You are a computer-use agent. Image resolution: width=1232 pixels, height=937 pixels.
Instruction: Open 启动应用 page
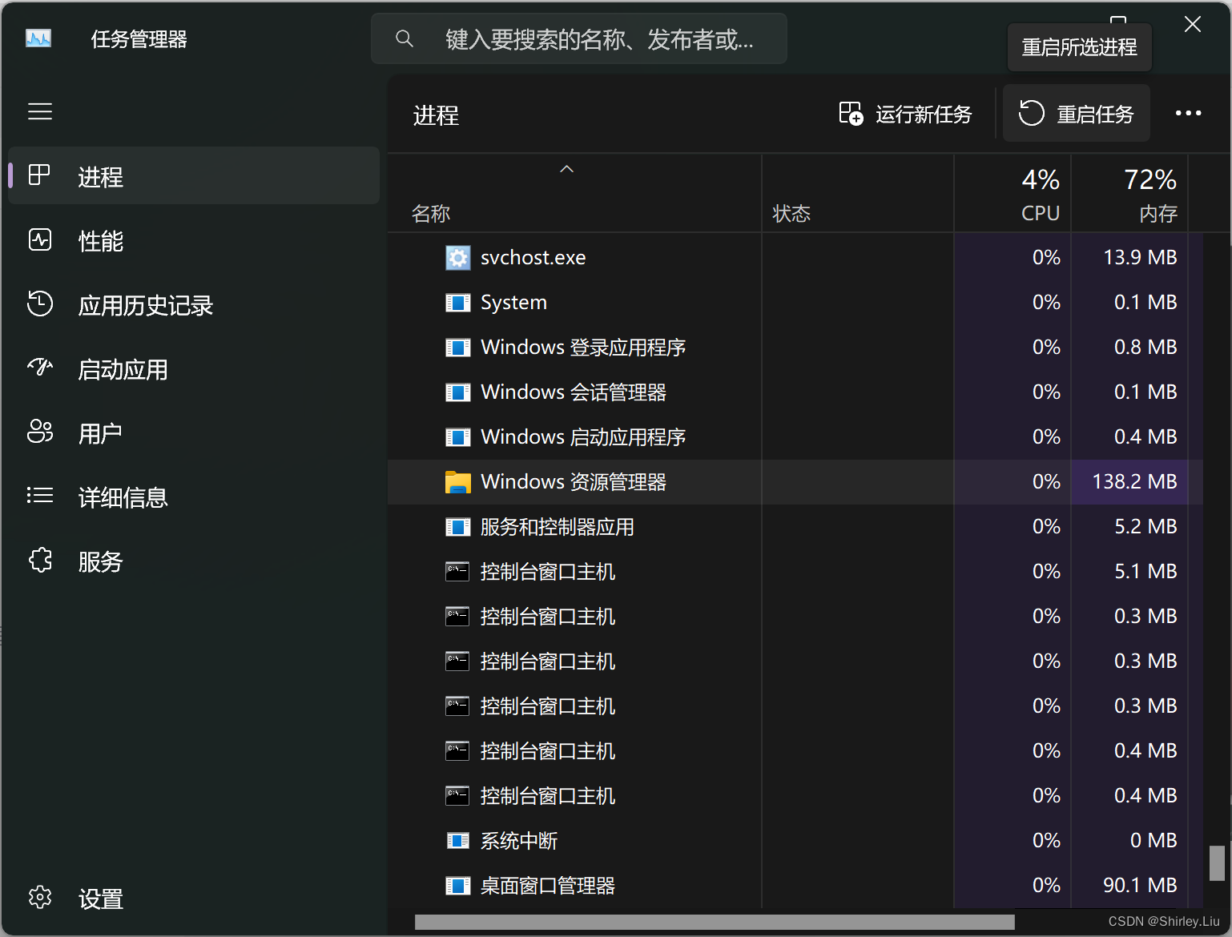point(194,369)
